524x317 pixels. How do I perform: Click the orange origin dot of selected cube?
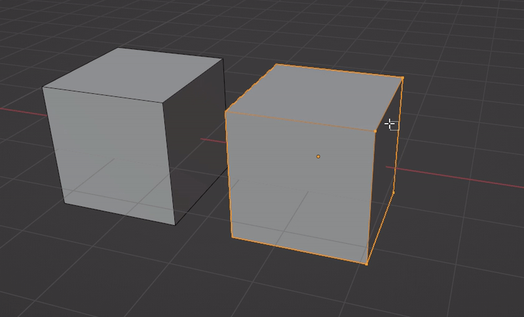point(318,157)
